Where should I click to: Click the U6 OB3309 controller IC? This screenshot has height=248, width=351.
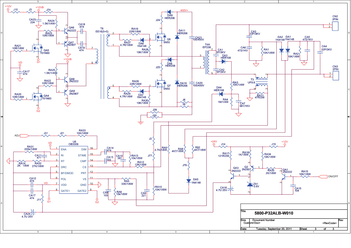(73, 170)
